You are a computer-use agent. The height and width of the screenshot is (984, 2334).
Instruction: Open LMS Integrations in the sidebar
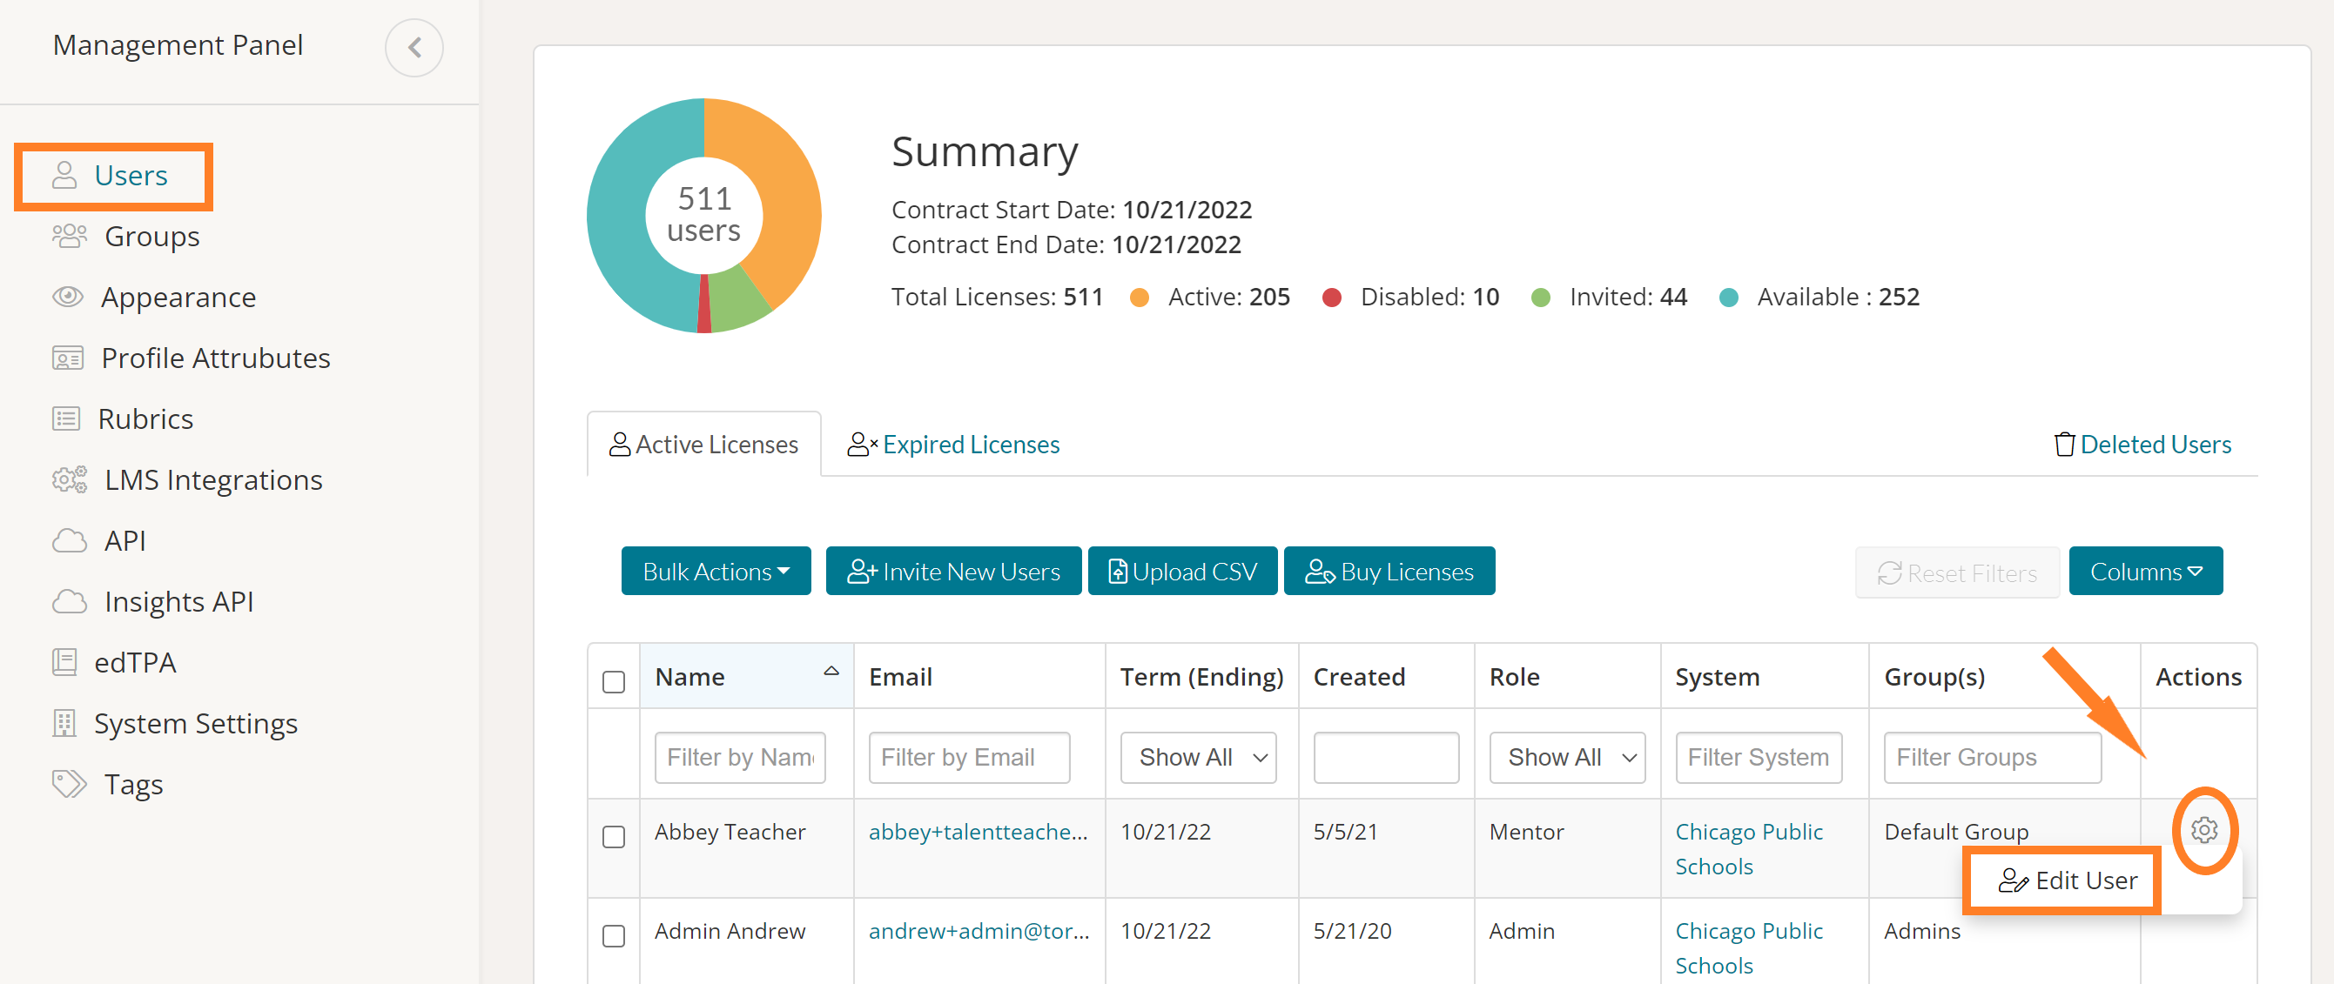tap(214, 479)
